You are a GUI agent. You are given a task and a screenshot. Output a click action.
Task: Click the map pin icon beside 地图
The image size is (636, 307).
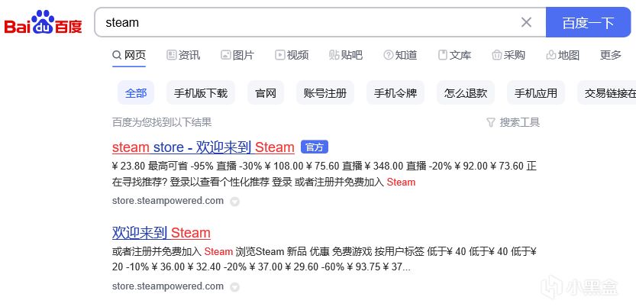point(550,55)
